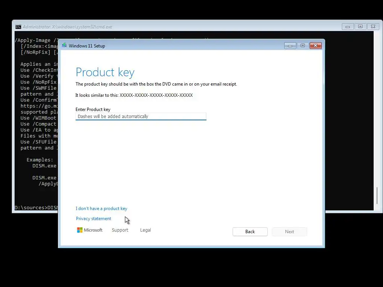Open the Support link
Screen dimensions: 383x287
tap(120, 230)
